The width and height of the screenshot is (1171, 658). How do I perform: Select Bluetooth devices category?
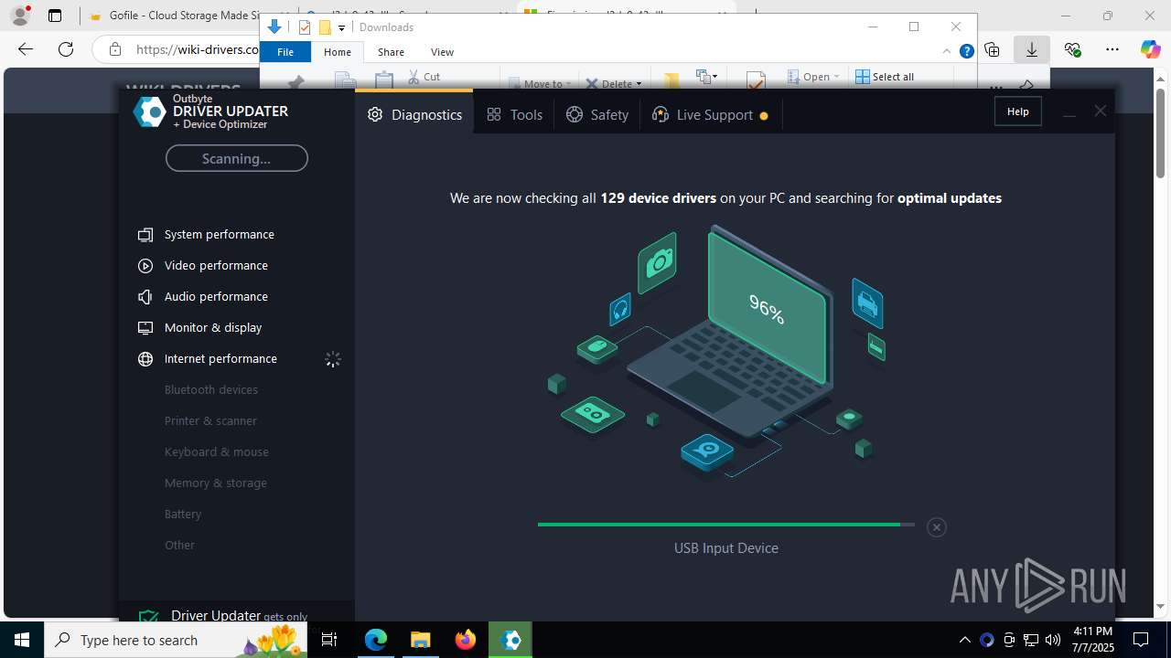click(x=211, y=389)
